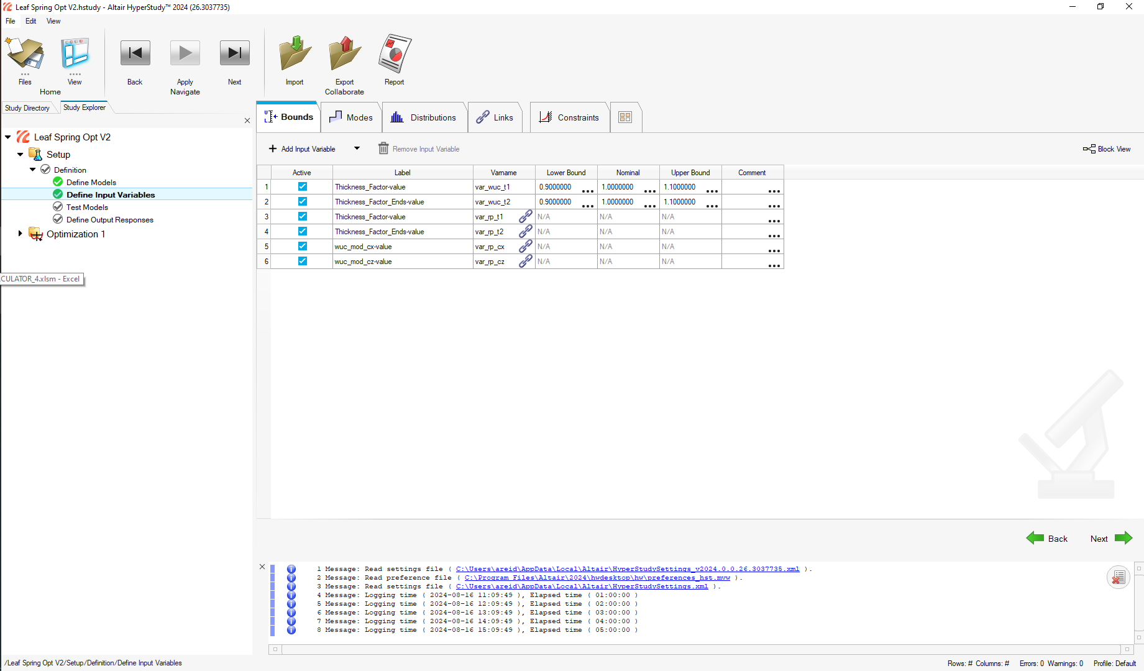Image resolution: width=1144 pixels, height=671 pixels.
Task: Collapse the Setup tree node
Action: 21,154
